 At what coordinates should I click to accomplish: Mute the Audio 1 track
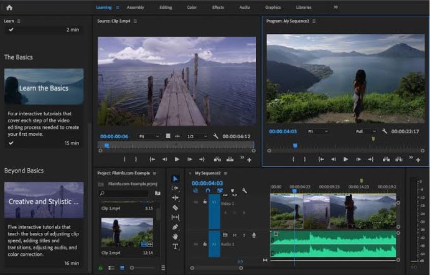[x=235, y=235]
